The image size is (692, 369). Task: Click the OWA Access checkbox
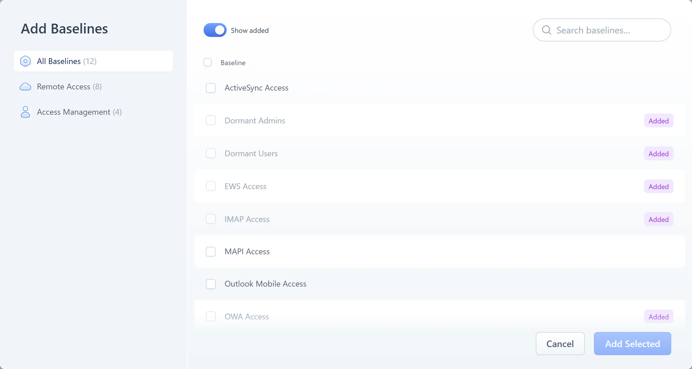(x=211, y=316)
